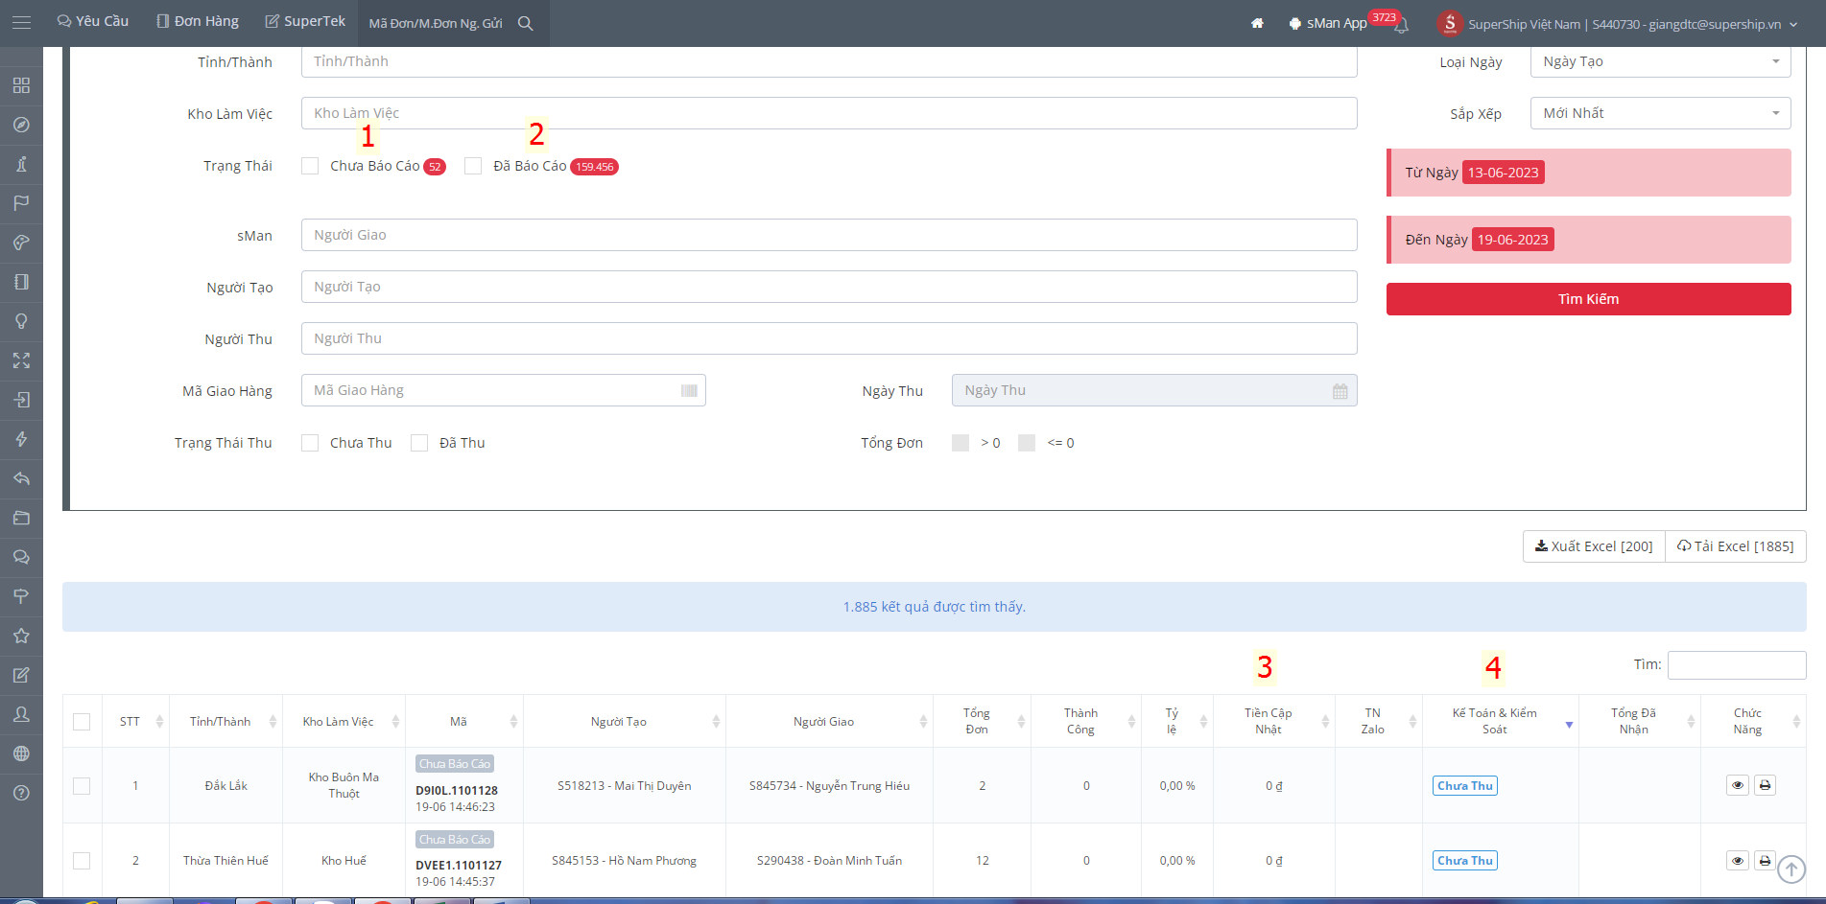1826x904 pixels.
Task: Enable the Chưa Thu checkbox
Action: [x=310, y=443]
